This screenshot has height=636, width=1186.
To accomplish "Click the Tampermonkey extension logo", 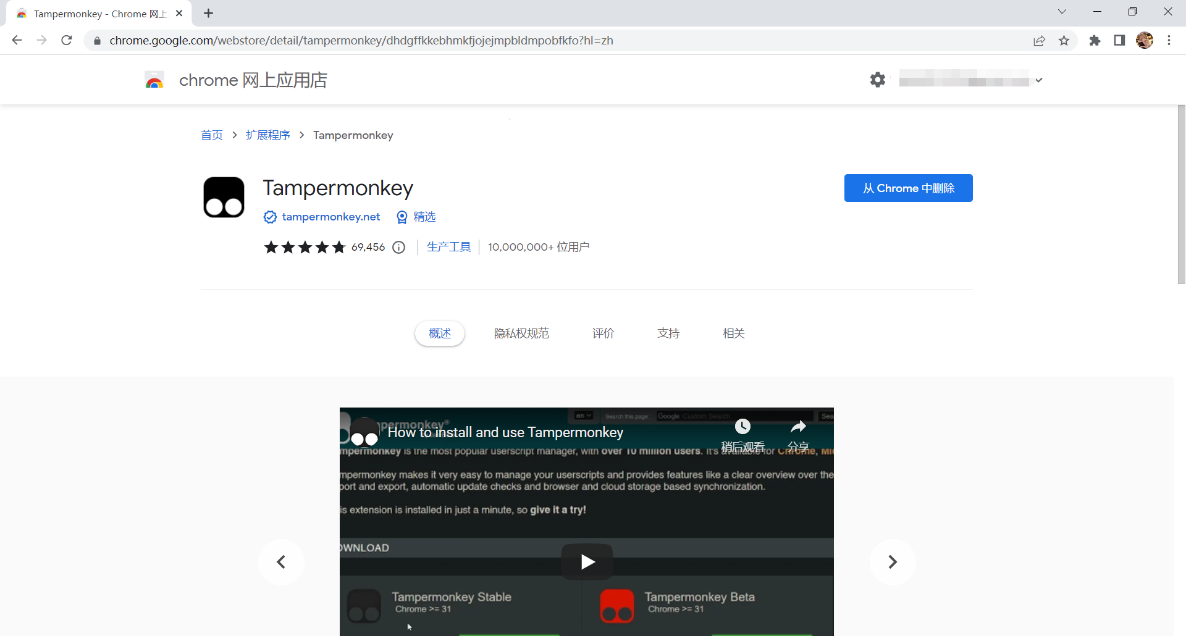I will click(x=224, y=198).
